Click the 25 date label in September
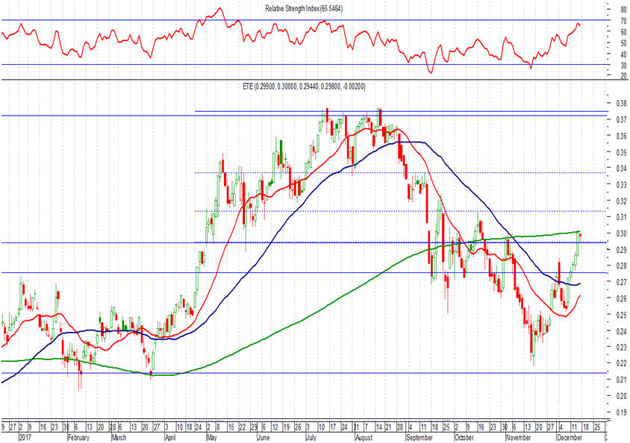This screenshot has width=630, height=443. click(x=446, y=427)
